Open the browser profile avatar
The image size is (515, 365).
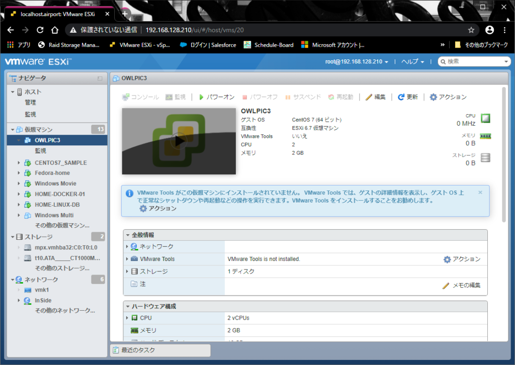pyautogui.click(x=490, y=30)
